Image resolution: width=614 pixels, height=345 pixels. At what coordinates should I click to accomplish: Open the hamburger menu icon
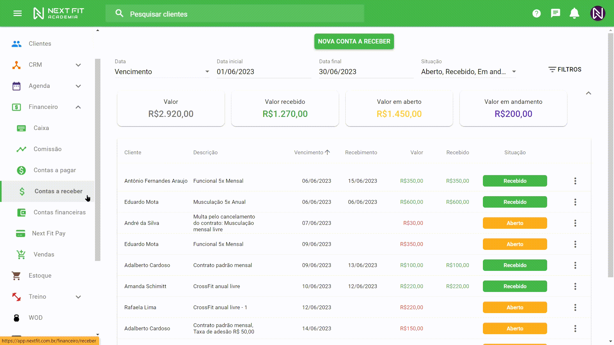[18, 13]
